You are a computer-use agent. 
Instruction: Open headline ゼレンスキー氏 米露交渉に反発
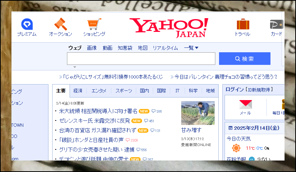click(x=95, y=121)
